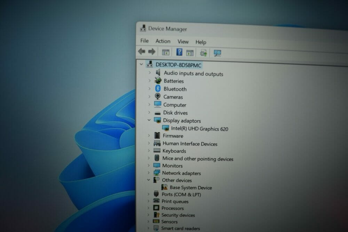Image resolution: width=348 pixels, height=232 pixels.
Task: Expand the Disk drives chevron
Action: click(x=149, y=112)
